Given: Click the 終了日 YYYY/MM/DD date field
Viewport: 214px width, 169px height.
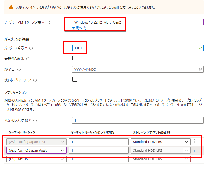Looking at the screenshot, I should point(138,69).
